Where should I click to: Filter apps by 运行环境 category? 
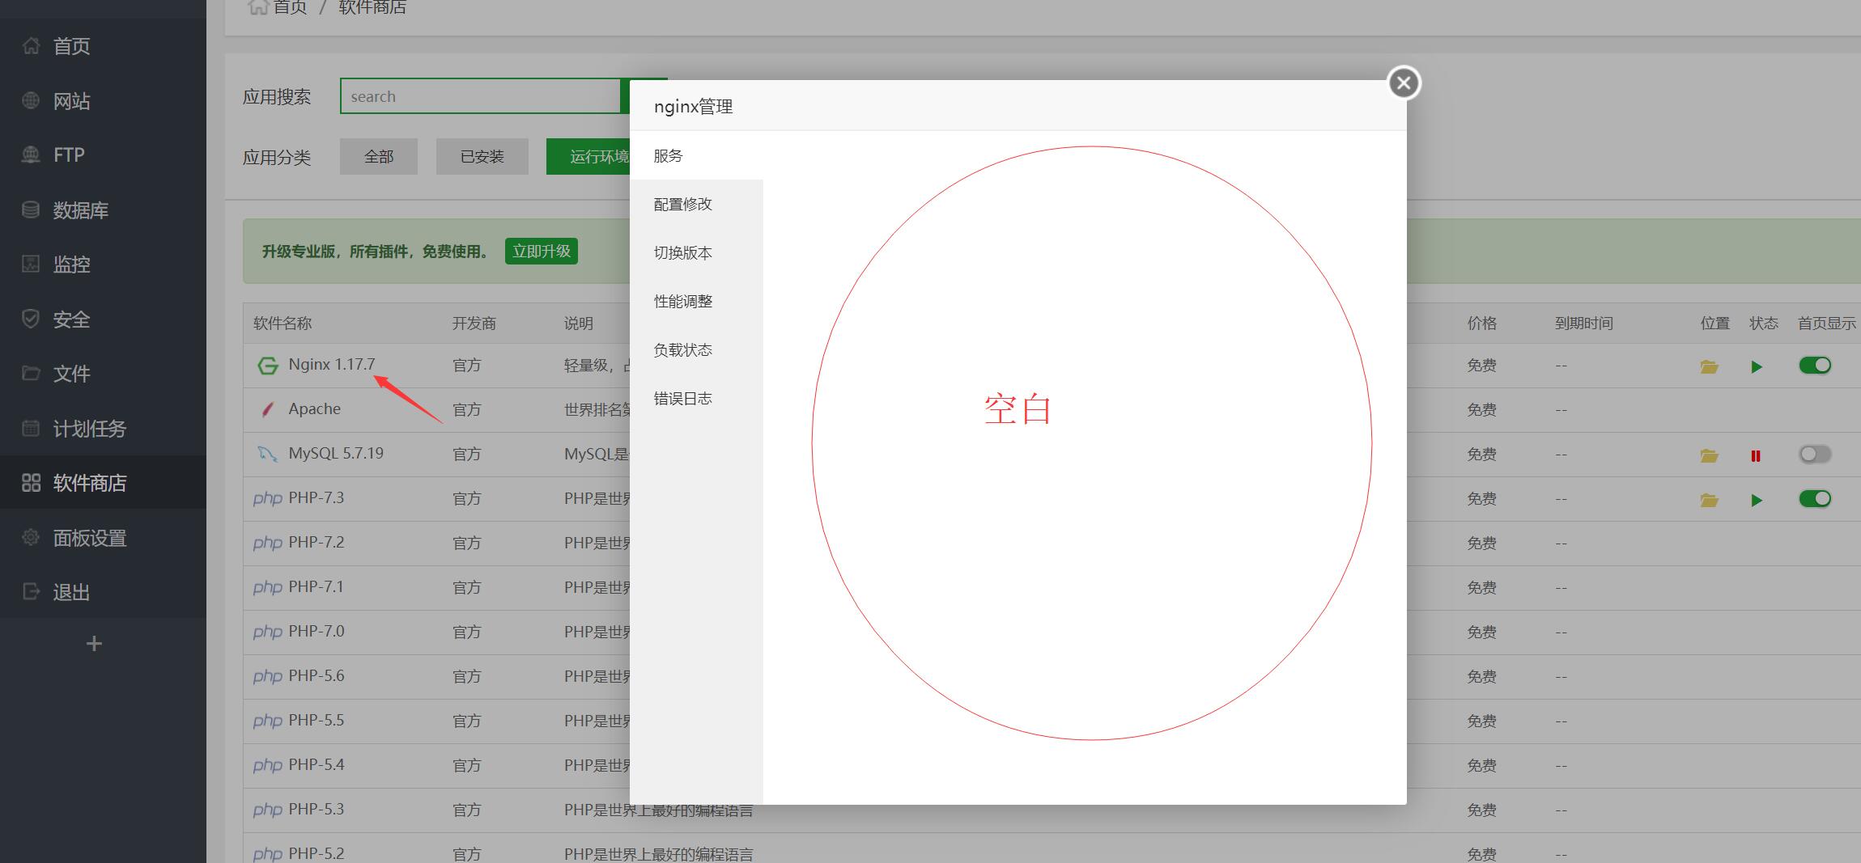tap(588, 156)
